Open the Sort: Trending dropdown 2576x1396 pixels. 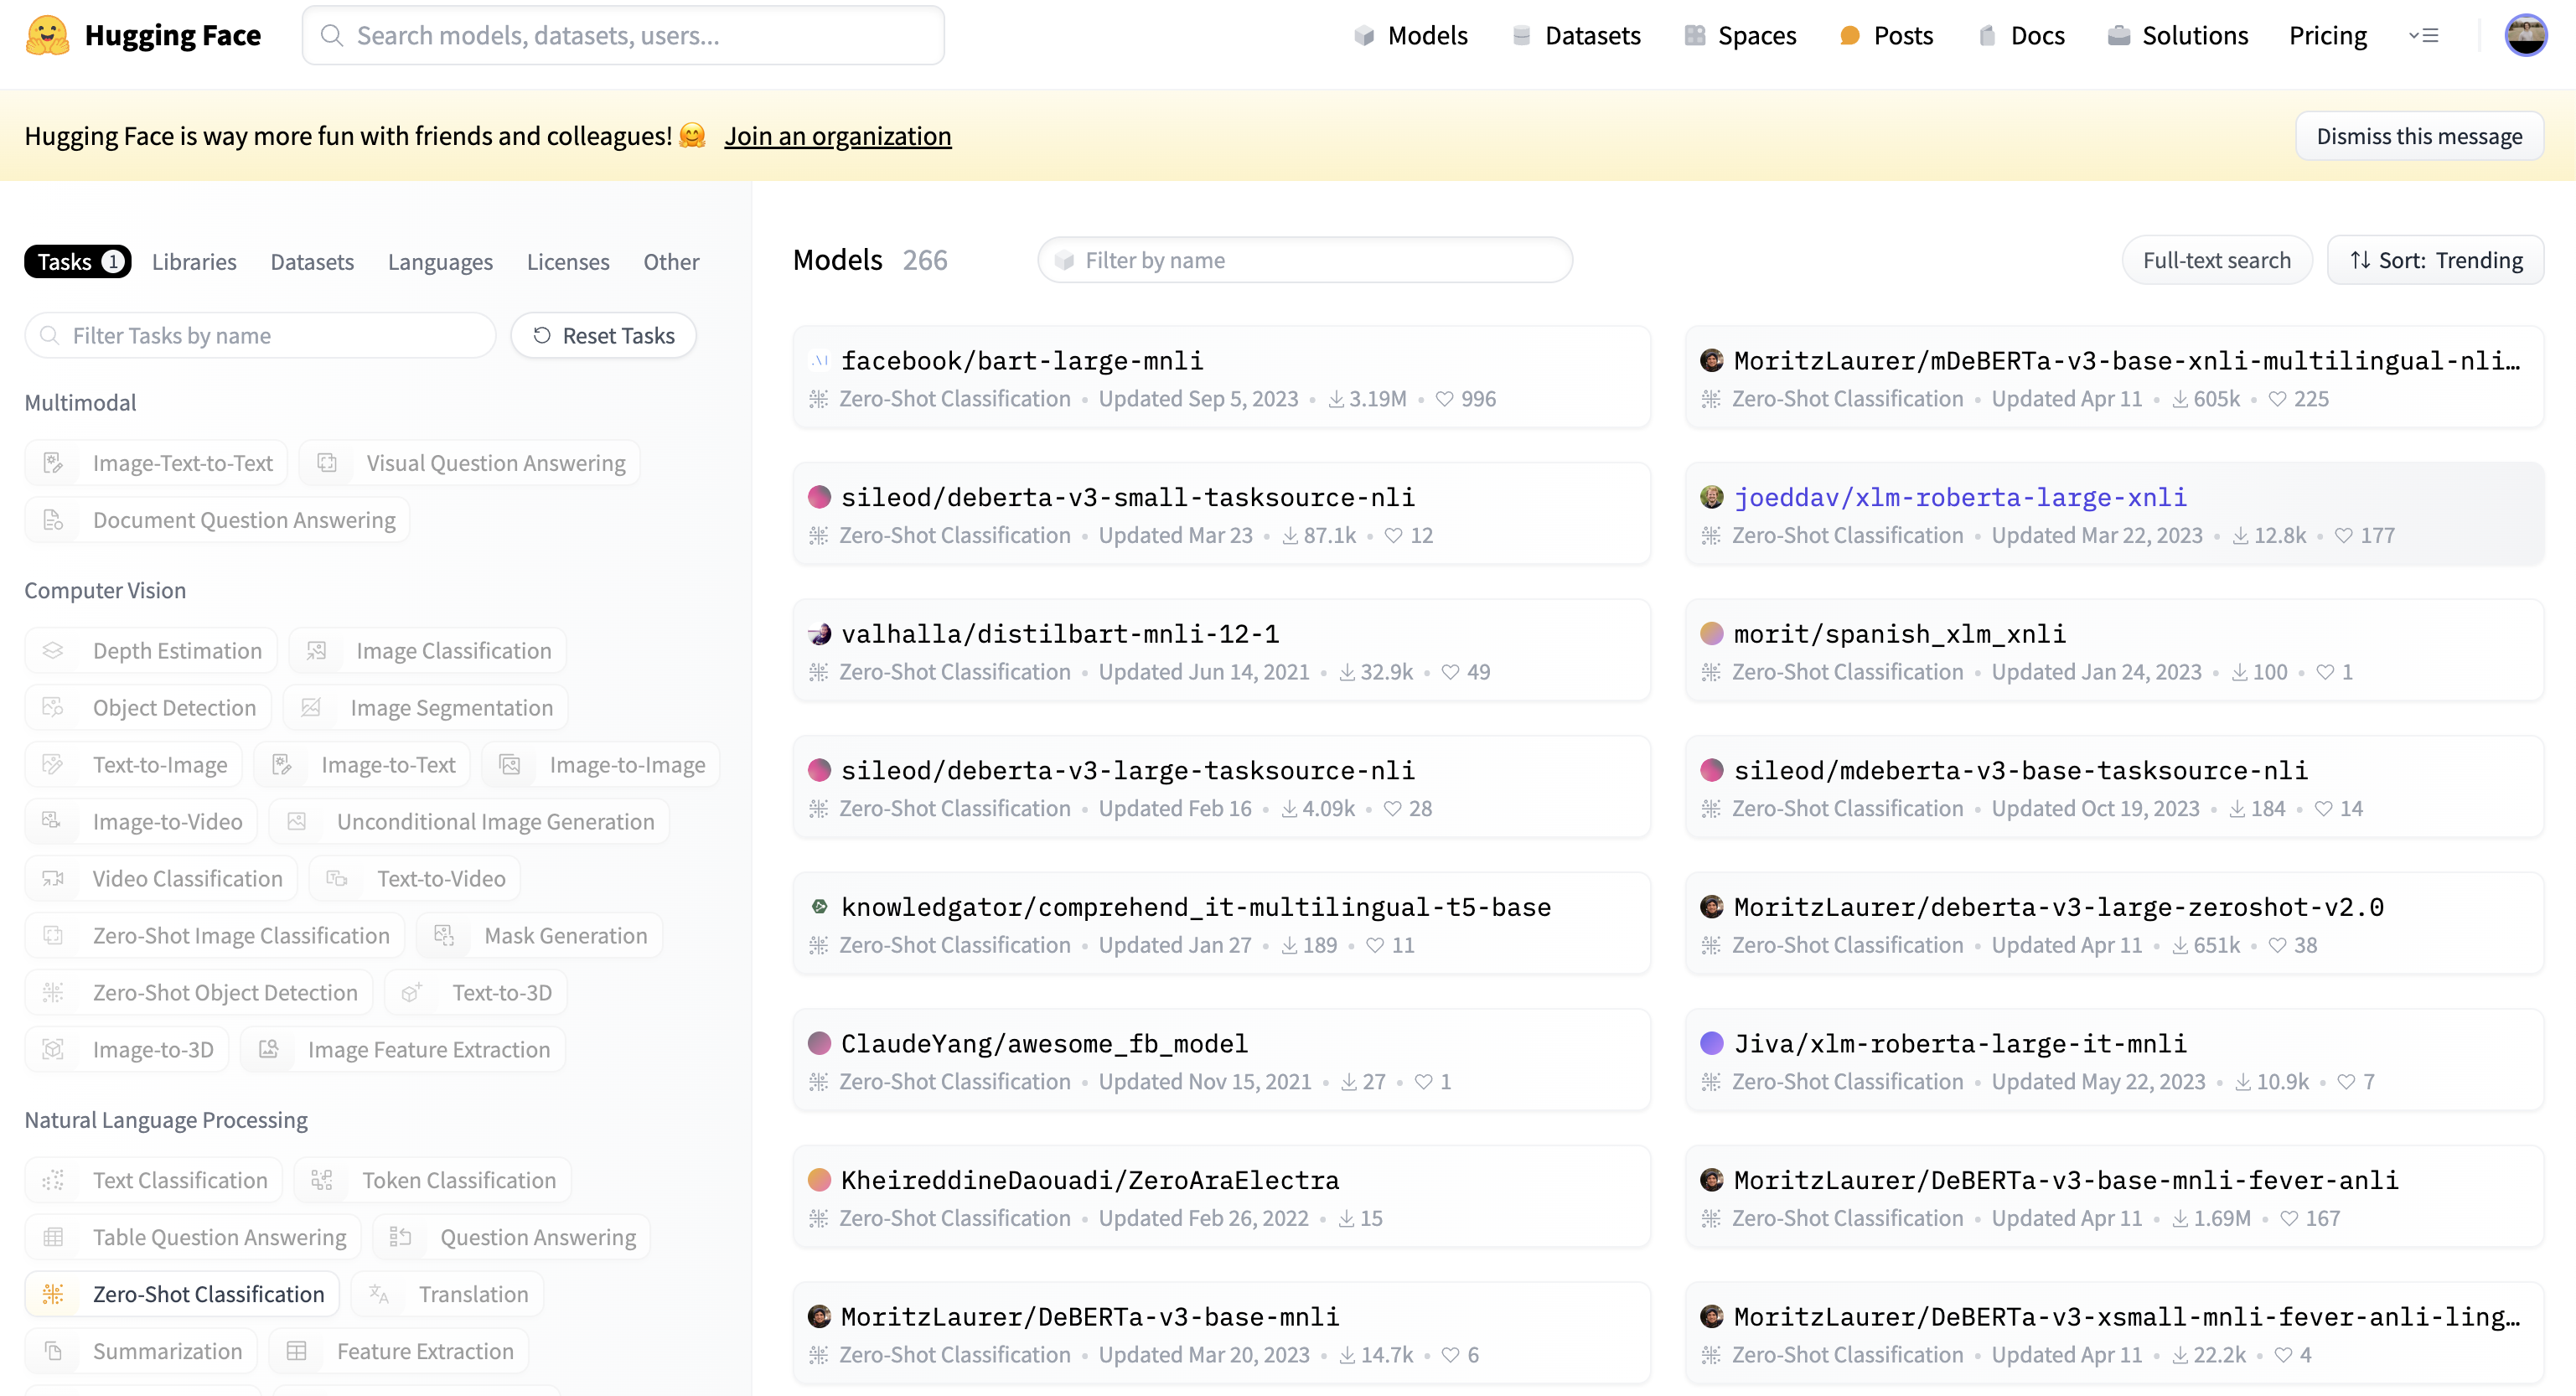tap(2436, 259)
